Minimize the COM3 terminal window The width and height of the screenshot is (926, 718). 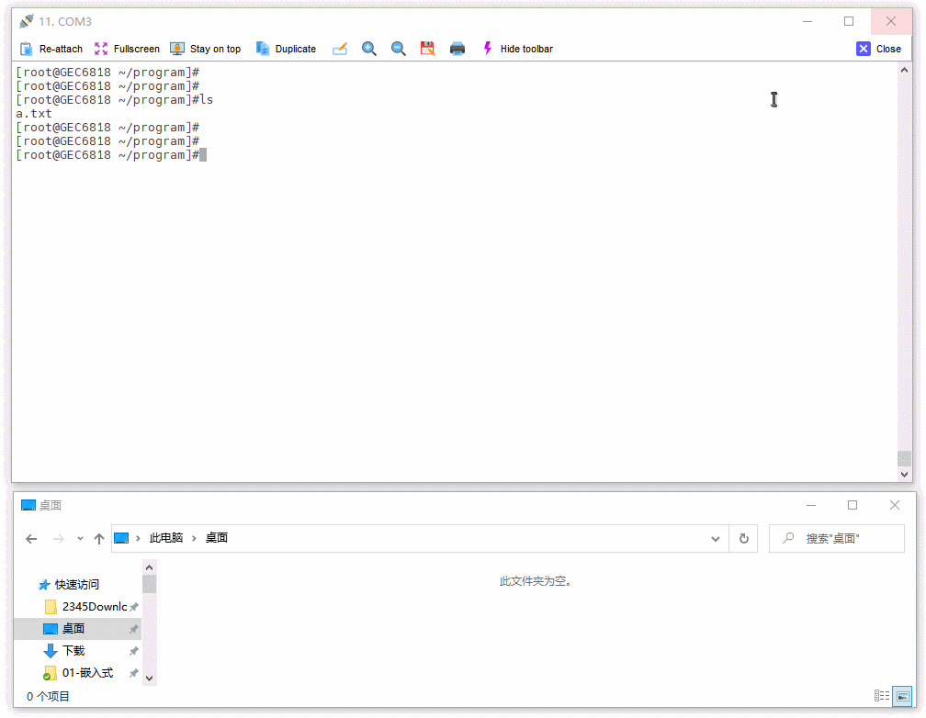click(807, 21)
